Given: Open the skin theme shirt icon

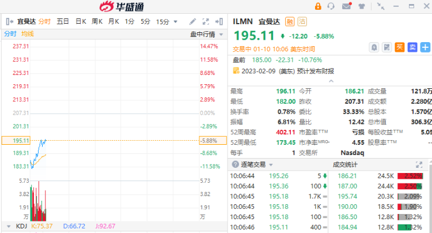Looking at the screenshot, I should 361,6.
